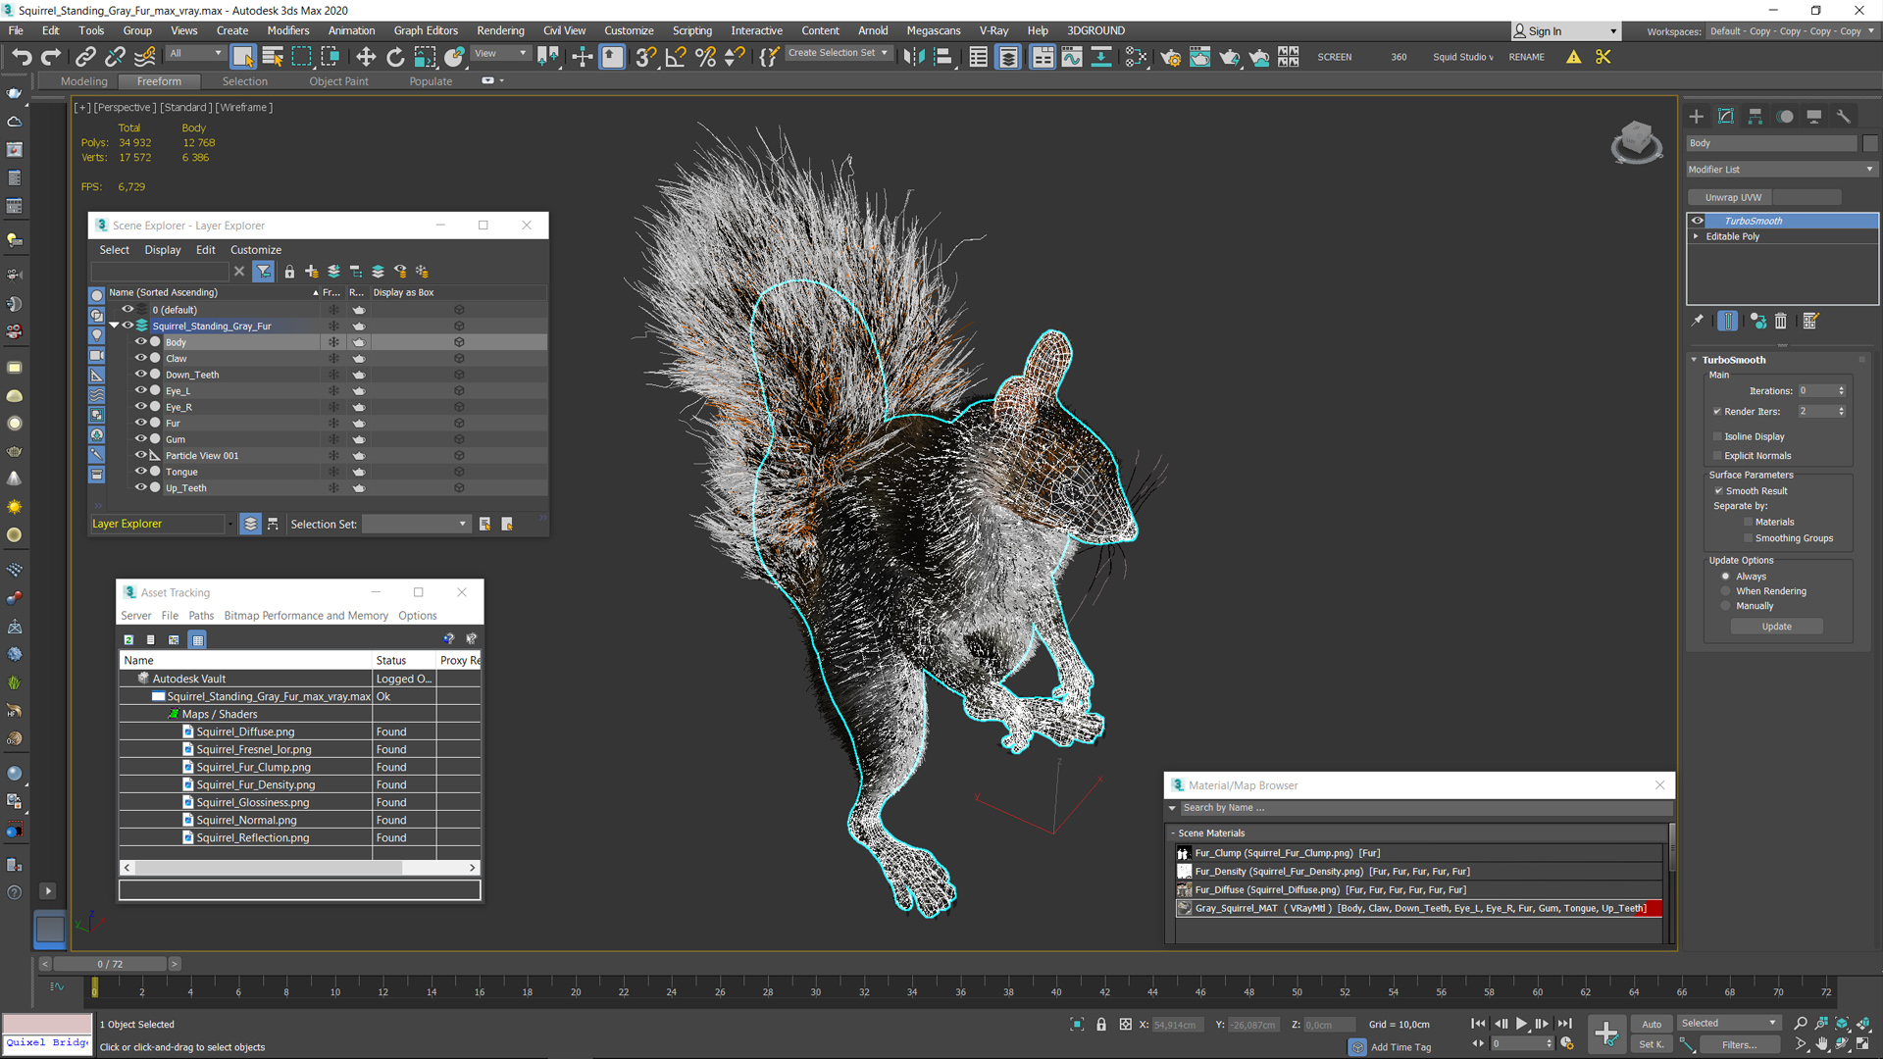The height and width of the screenshot is (1059, 1883).
Task: Activate the Select and Move tool
Action: coord(366,57)
